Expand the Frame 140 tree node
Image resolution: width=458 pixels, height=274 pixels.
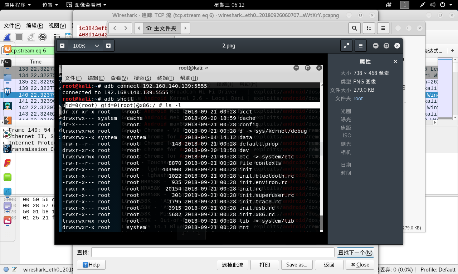[5, 130]
